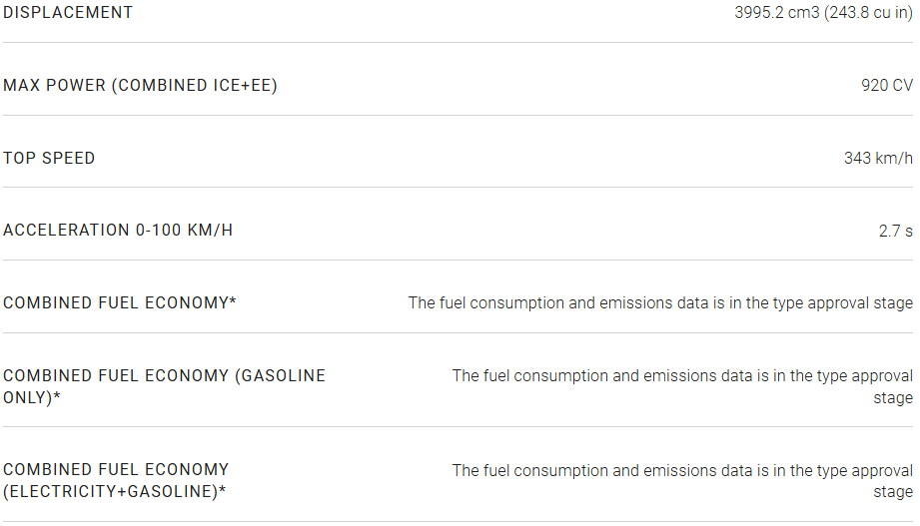
Task: Click the DISPLACEMENT label
Action: click(68, 13)
